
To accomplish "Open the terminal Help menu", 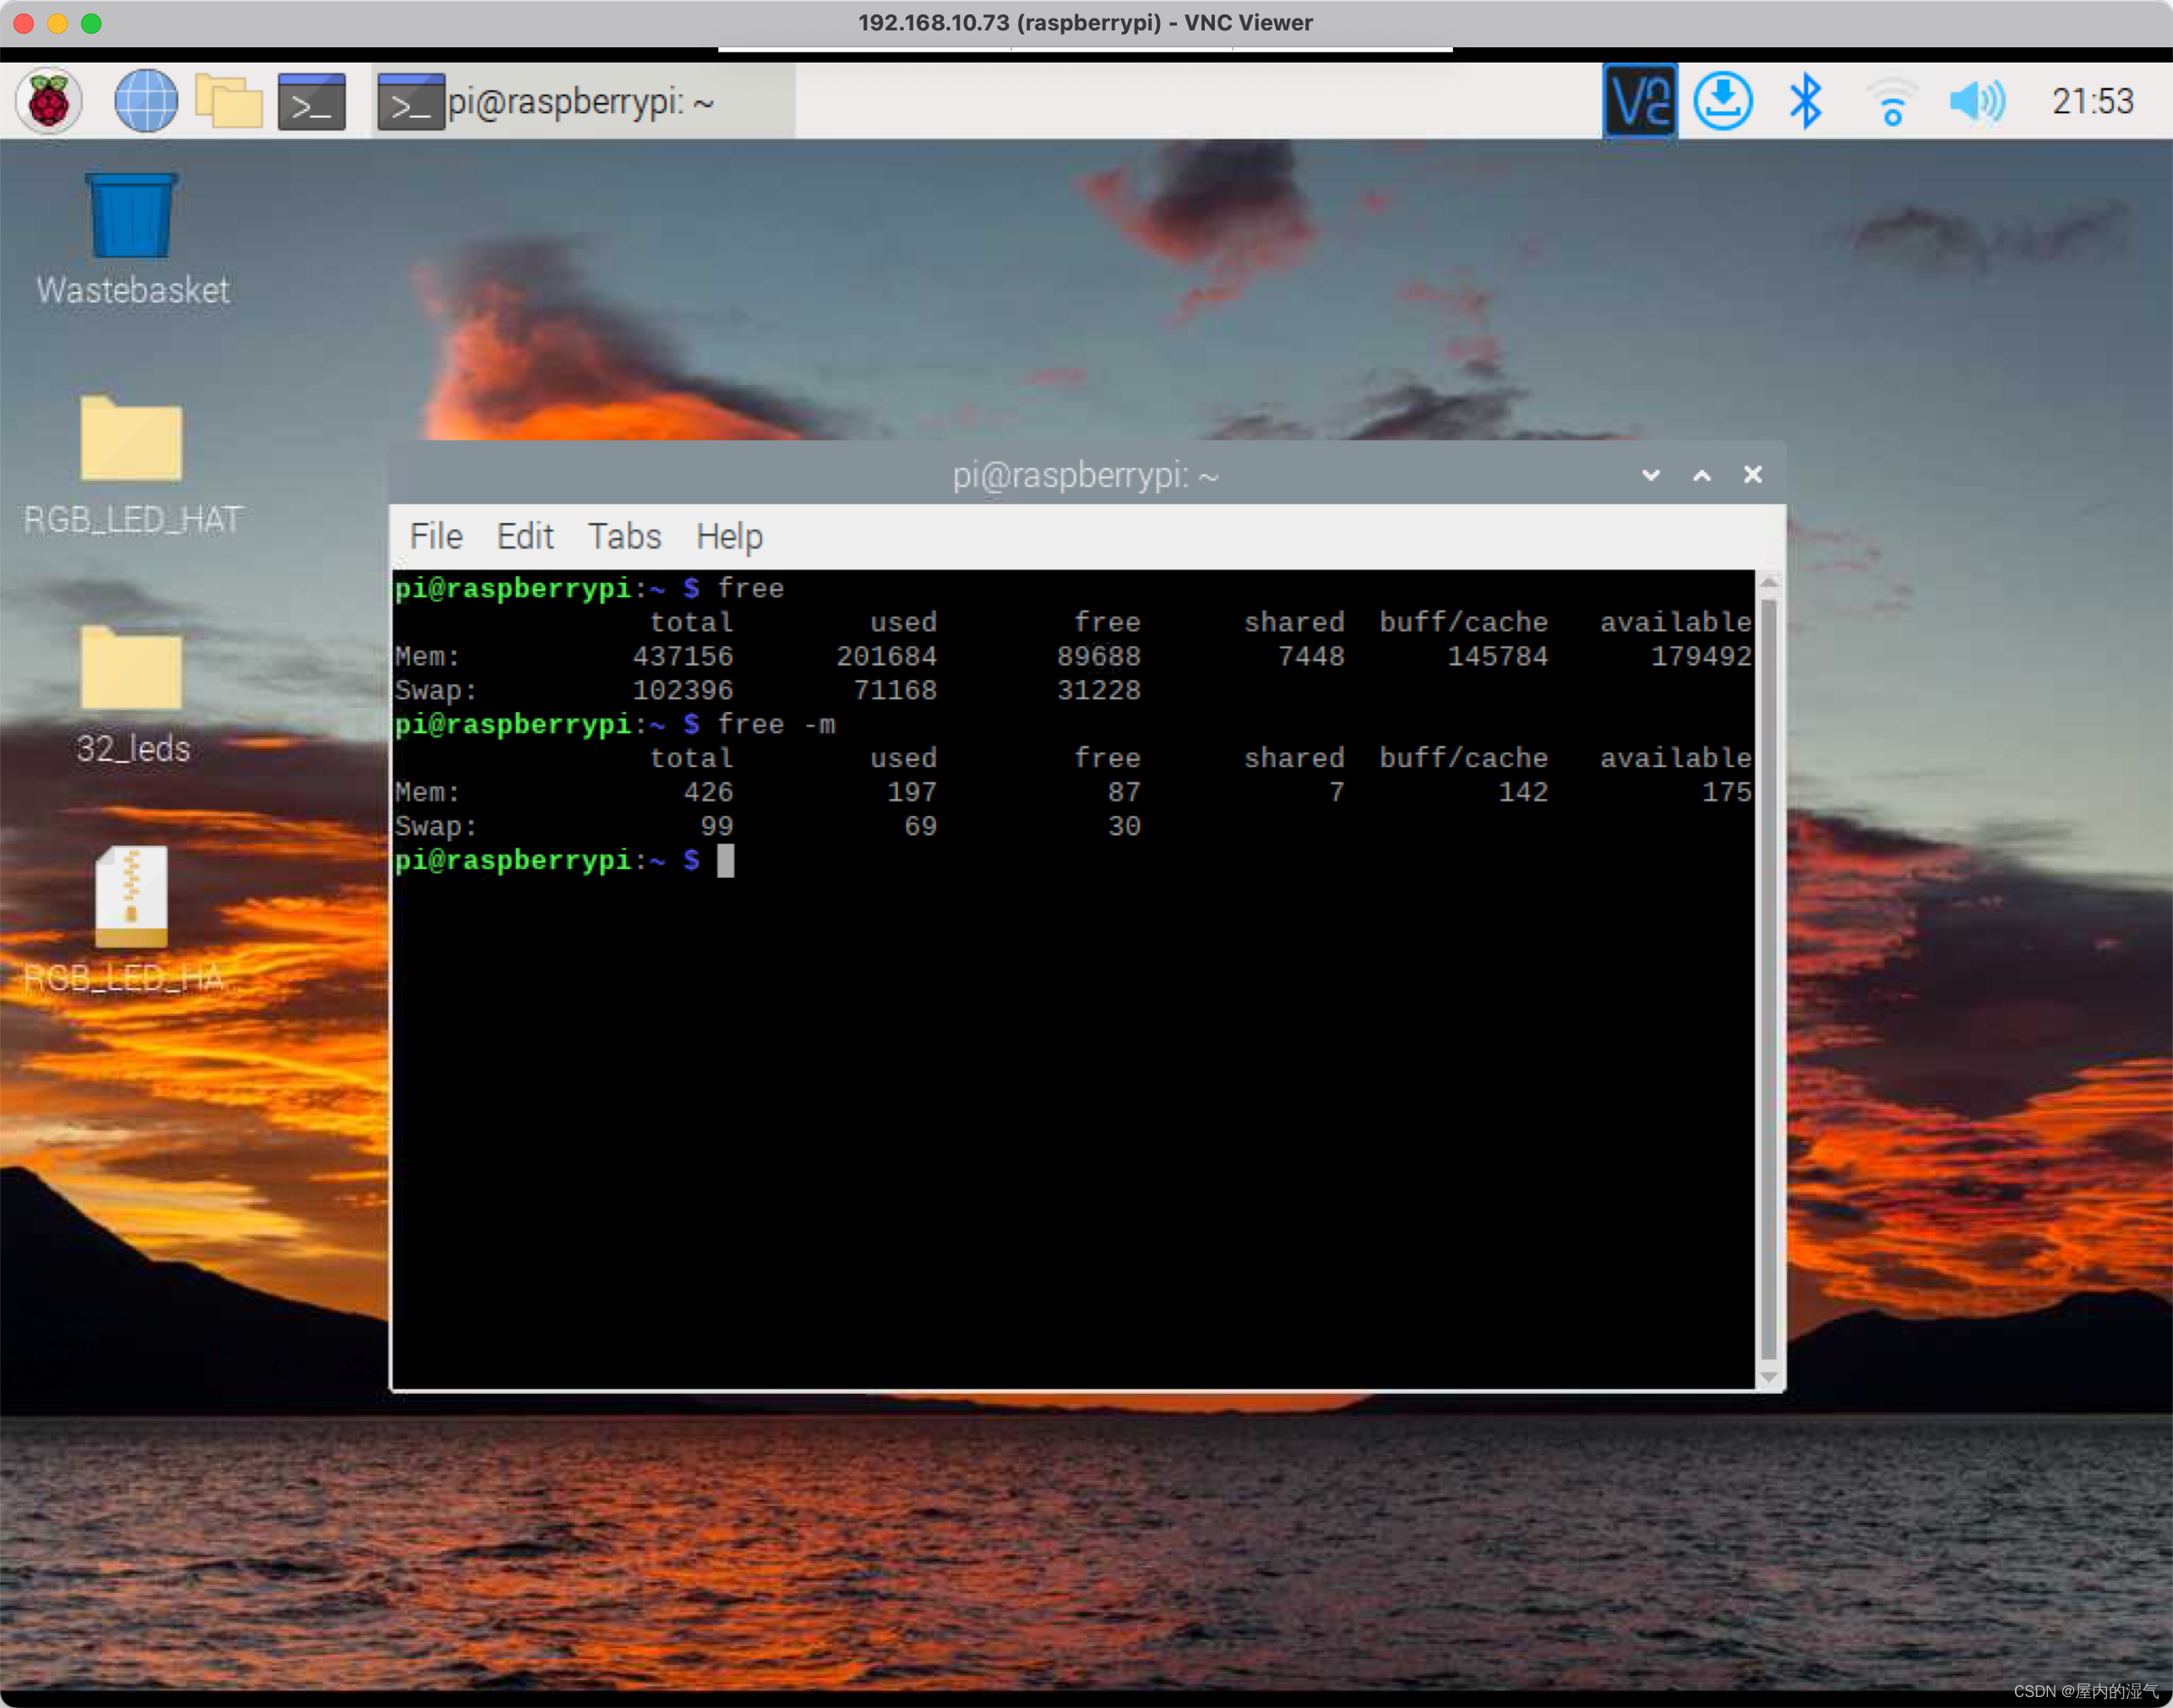I will click(x=729, y=537).
